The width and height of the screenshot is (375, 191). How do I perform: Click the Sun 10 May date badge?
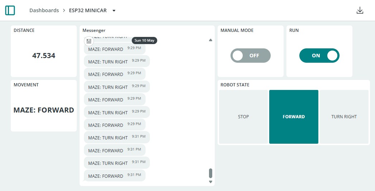[144, 40]
